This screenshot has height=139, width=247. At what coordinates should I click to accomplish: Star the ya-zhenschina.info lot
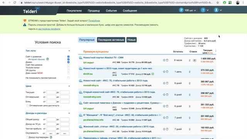164,117
